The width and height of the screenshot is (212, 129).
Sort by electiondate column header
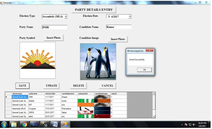pos(53,94)
